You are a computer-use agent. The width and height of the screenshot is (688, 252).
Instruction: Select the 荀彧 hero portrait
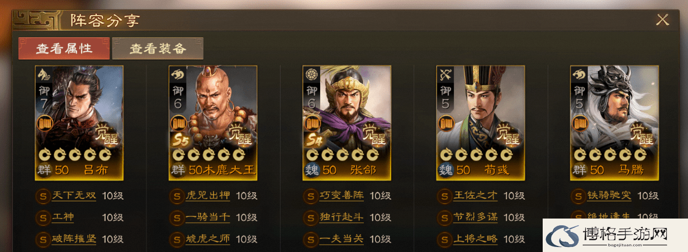pos(481,123)
